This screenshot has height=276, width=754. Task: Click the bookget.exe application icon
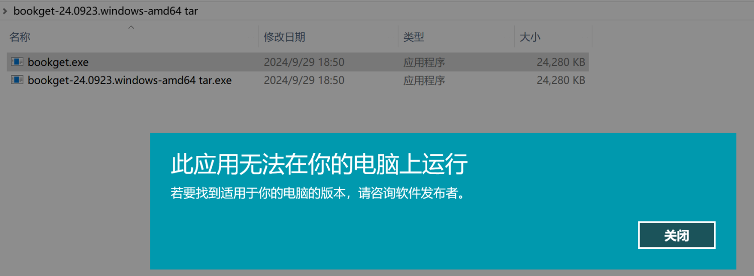(18, 62)
